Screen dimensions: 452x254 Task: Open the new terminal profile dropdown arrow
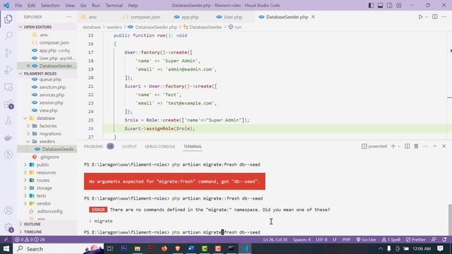tap(399, 146)
